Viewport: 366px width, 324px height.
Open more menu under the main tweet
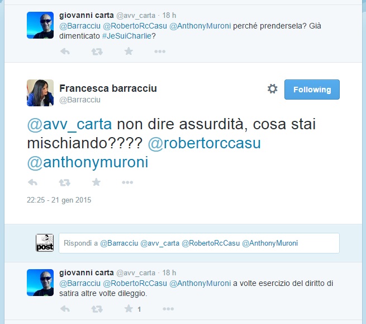click(127, 182)
